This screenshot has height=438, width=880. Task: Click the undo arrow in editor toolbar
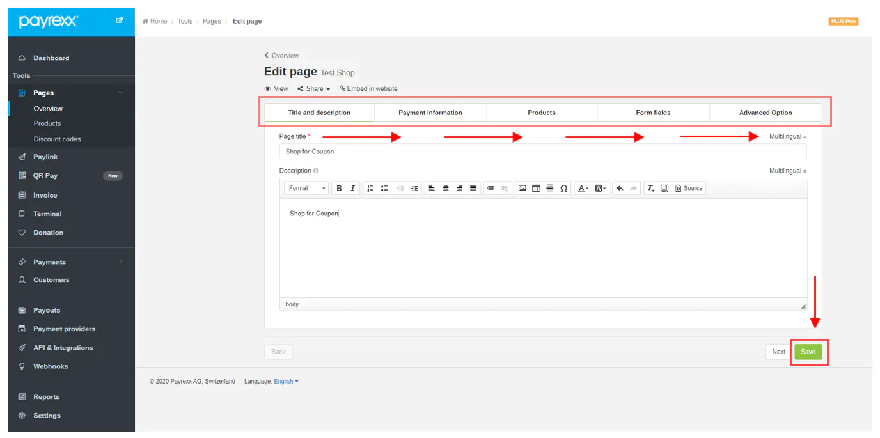[619, 188]
